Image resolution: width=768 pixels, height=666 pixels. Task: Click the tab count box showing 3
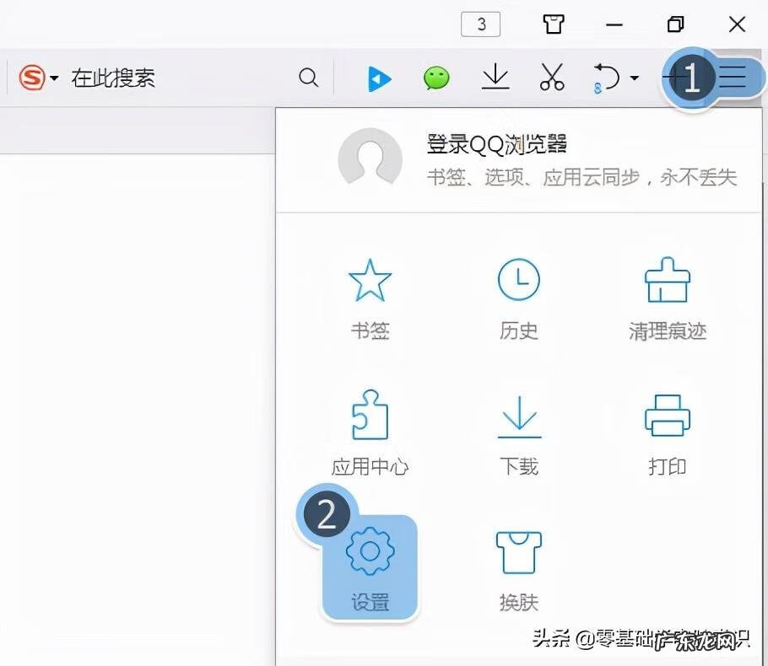pyautogui.click(x=481, y=24)
